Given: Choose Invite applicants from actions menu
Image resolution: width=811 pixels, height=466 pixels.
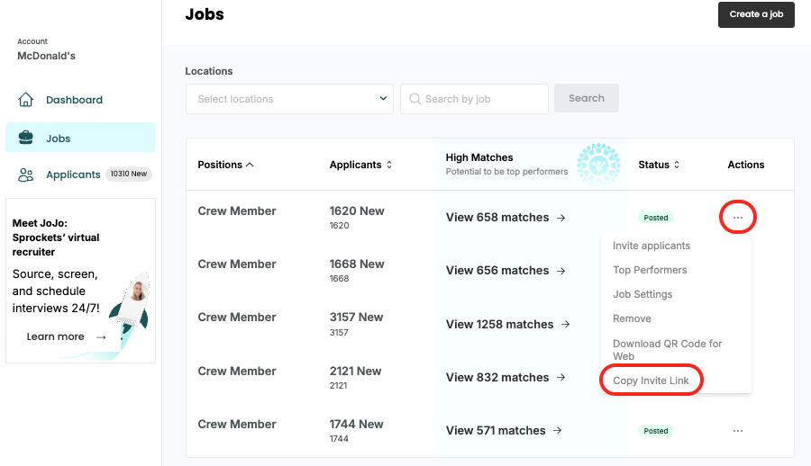Looking at the screenshot, I should (x=652, y=246).
